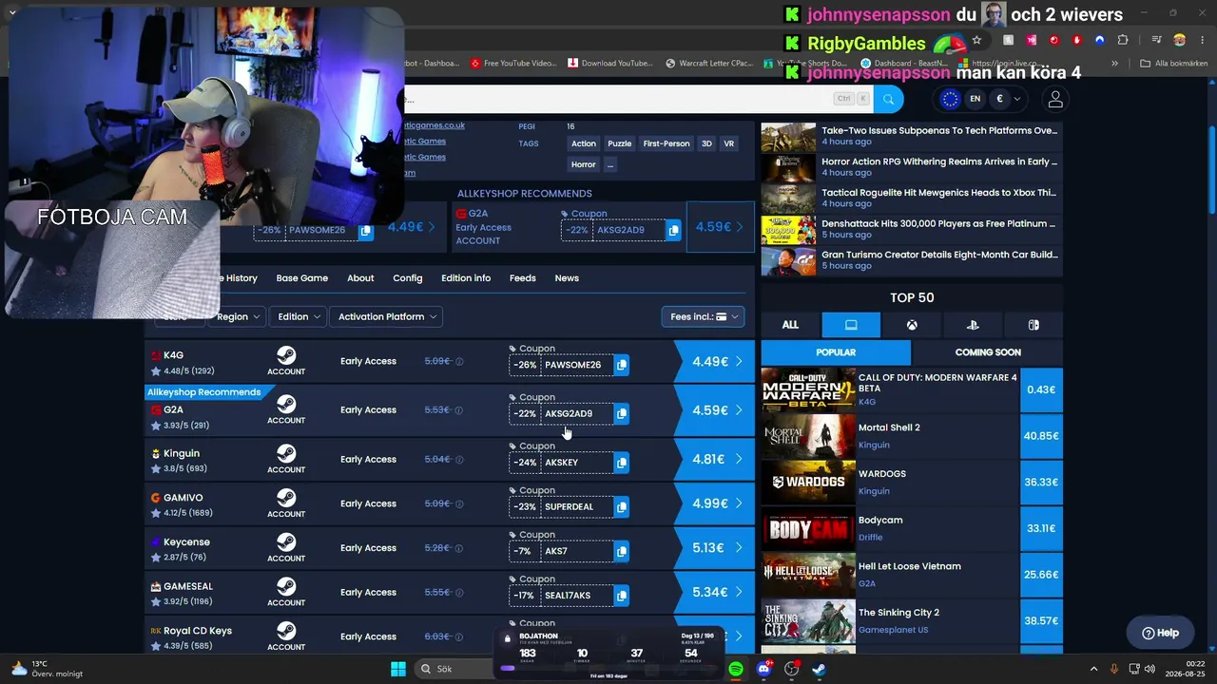The width and height of the screenshot is (1217, 684).
Task: Filter Top 50 by PC platform
Action: click(851, 325)
